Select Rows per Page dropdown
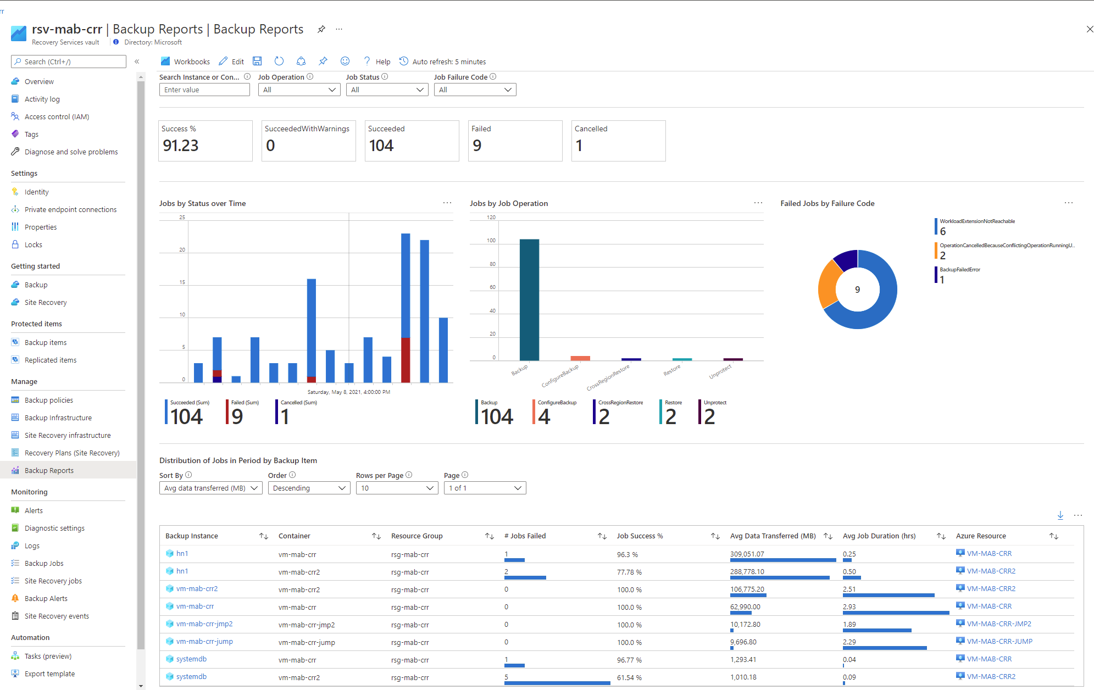Image resolution: width=1094 pixels, height=690 pixels. pos(397,487)
